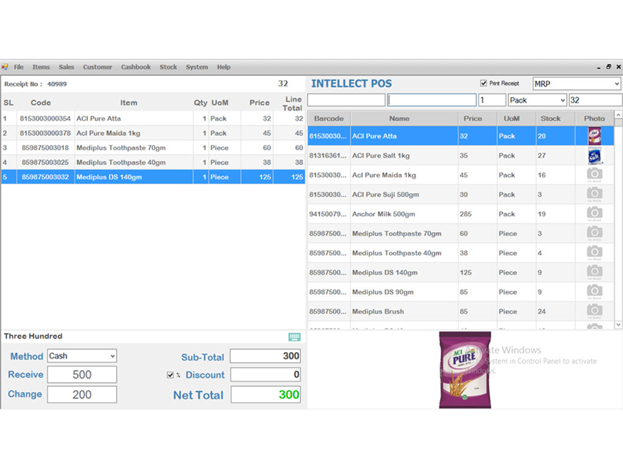Screen dimensions: 623x467
Task: Open the Stock menu
Action: tap(169, 67)
